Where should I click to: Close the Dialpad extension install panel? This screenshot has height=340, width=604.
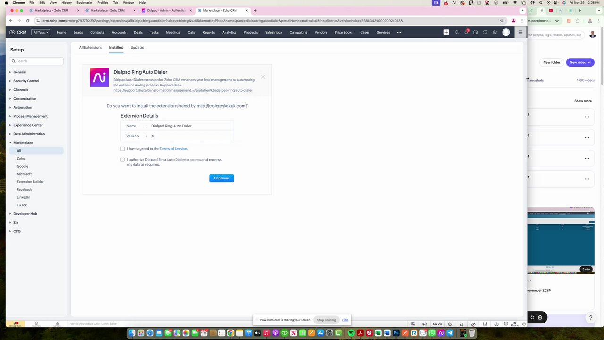[x=263, y=76]
